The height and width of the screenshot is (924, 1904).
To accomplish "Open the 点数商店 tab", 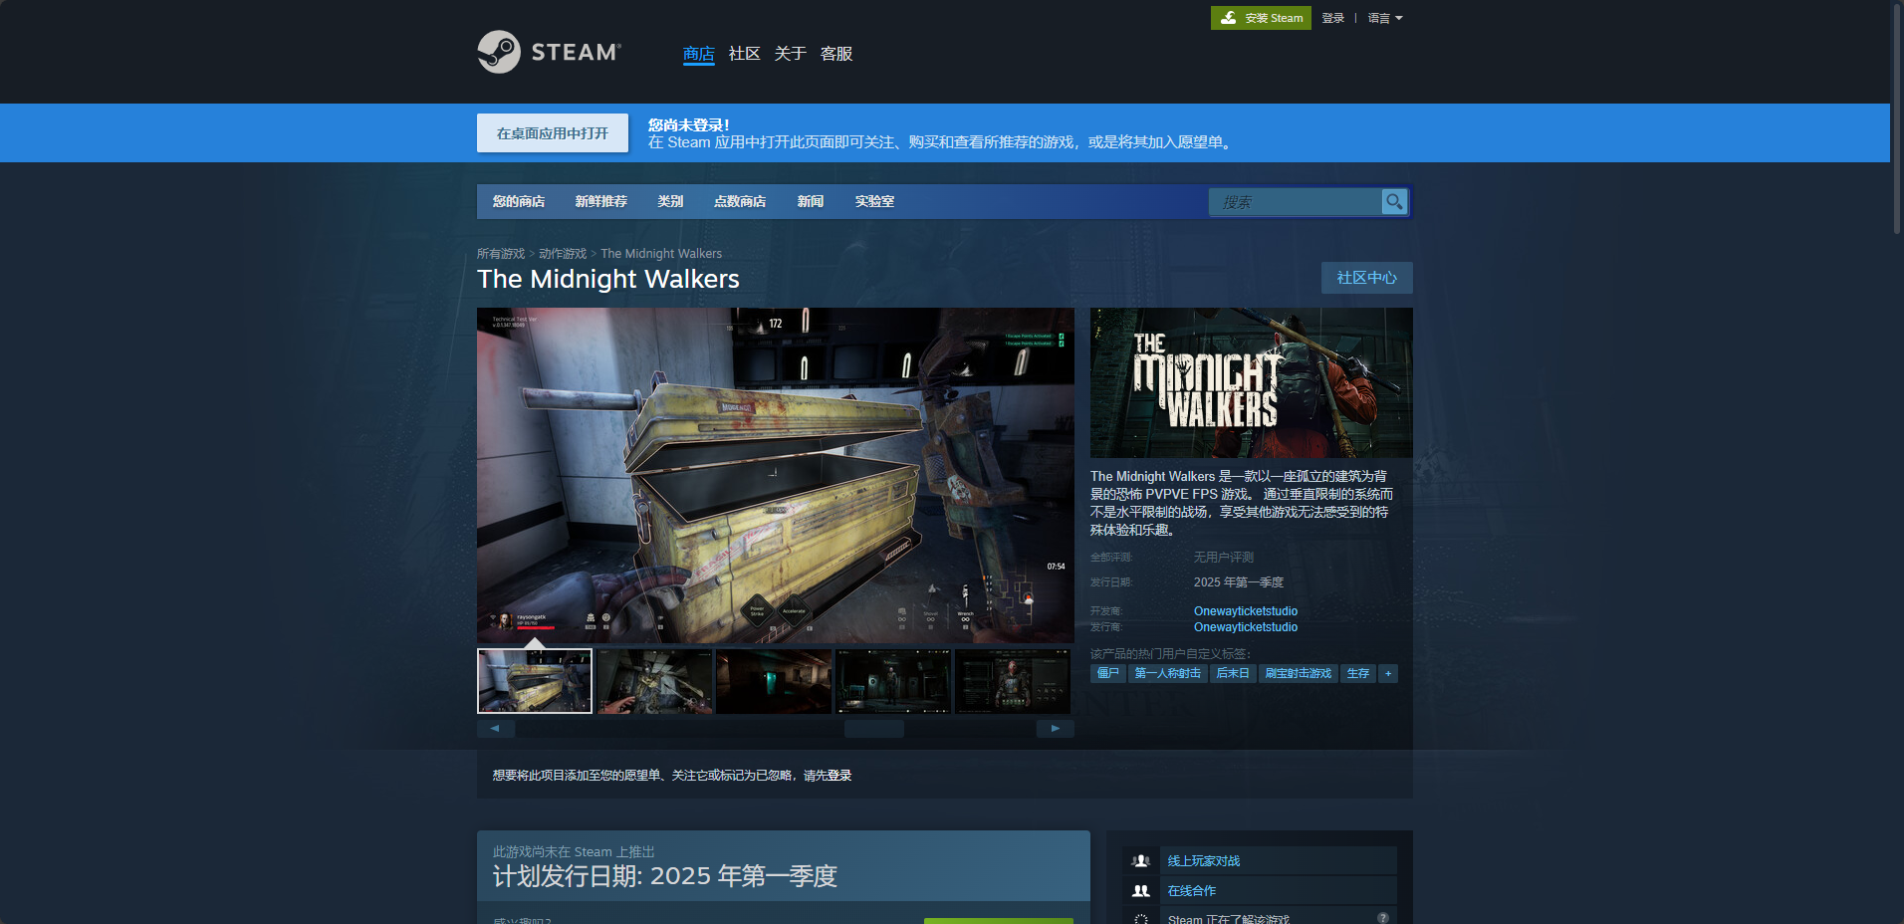I will [x=740, y=201].
